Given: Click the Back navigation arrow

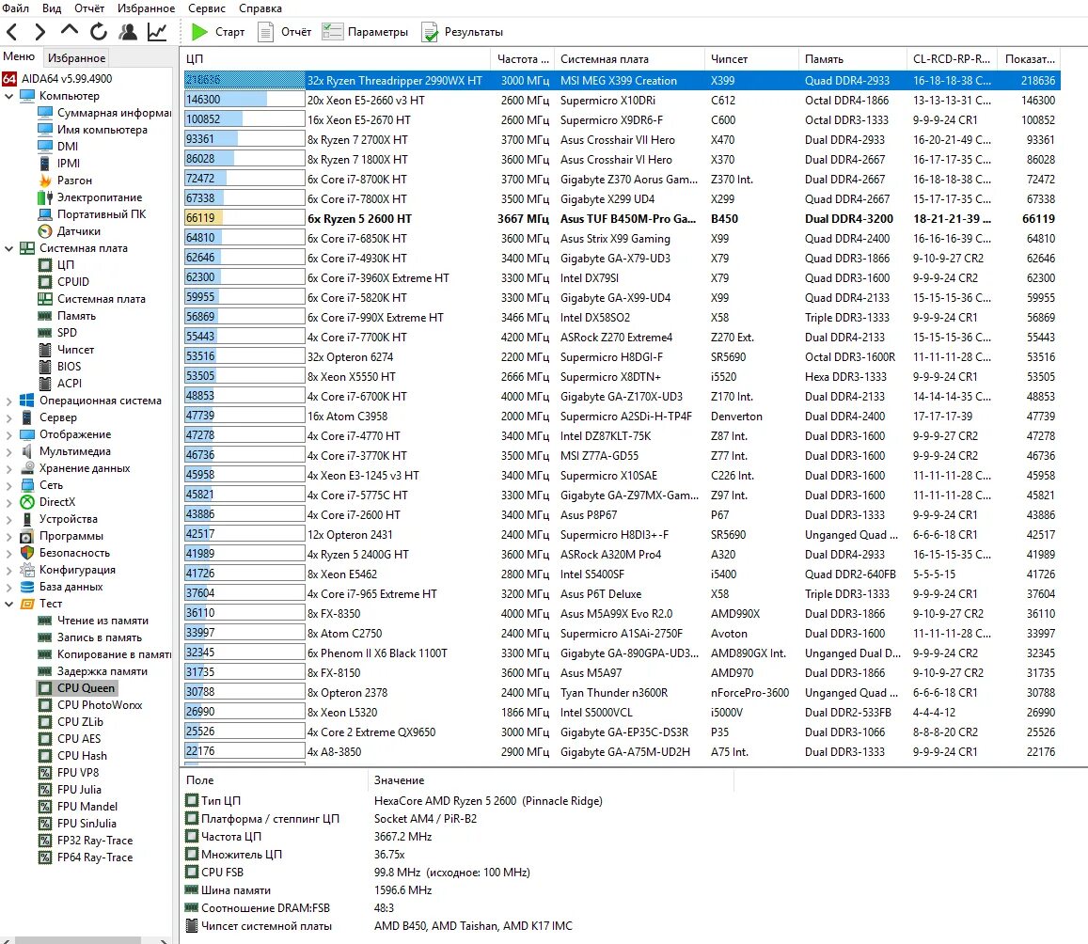Looking at the screenshot, I should point(12,32).
